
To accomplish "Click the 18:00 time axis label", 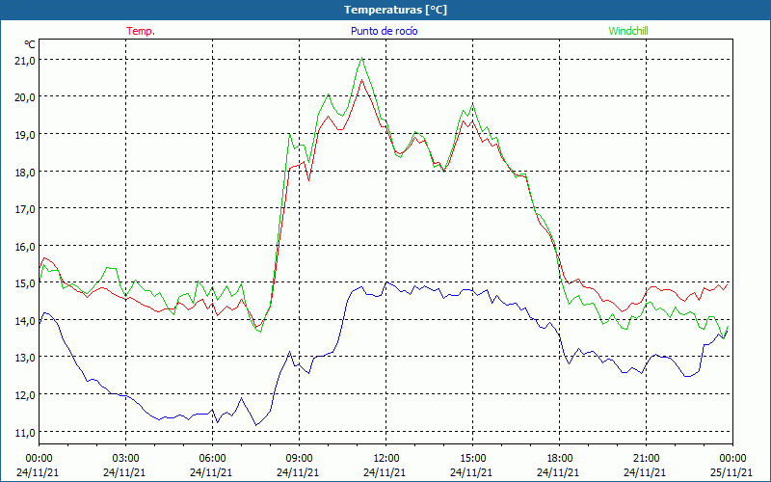I will tap(560, 459).
